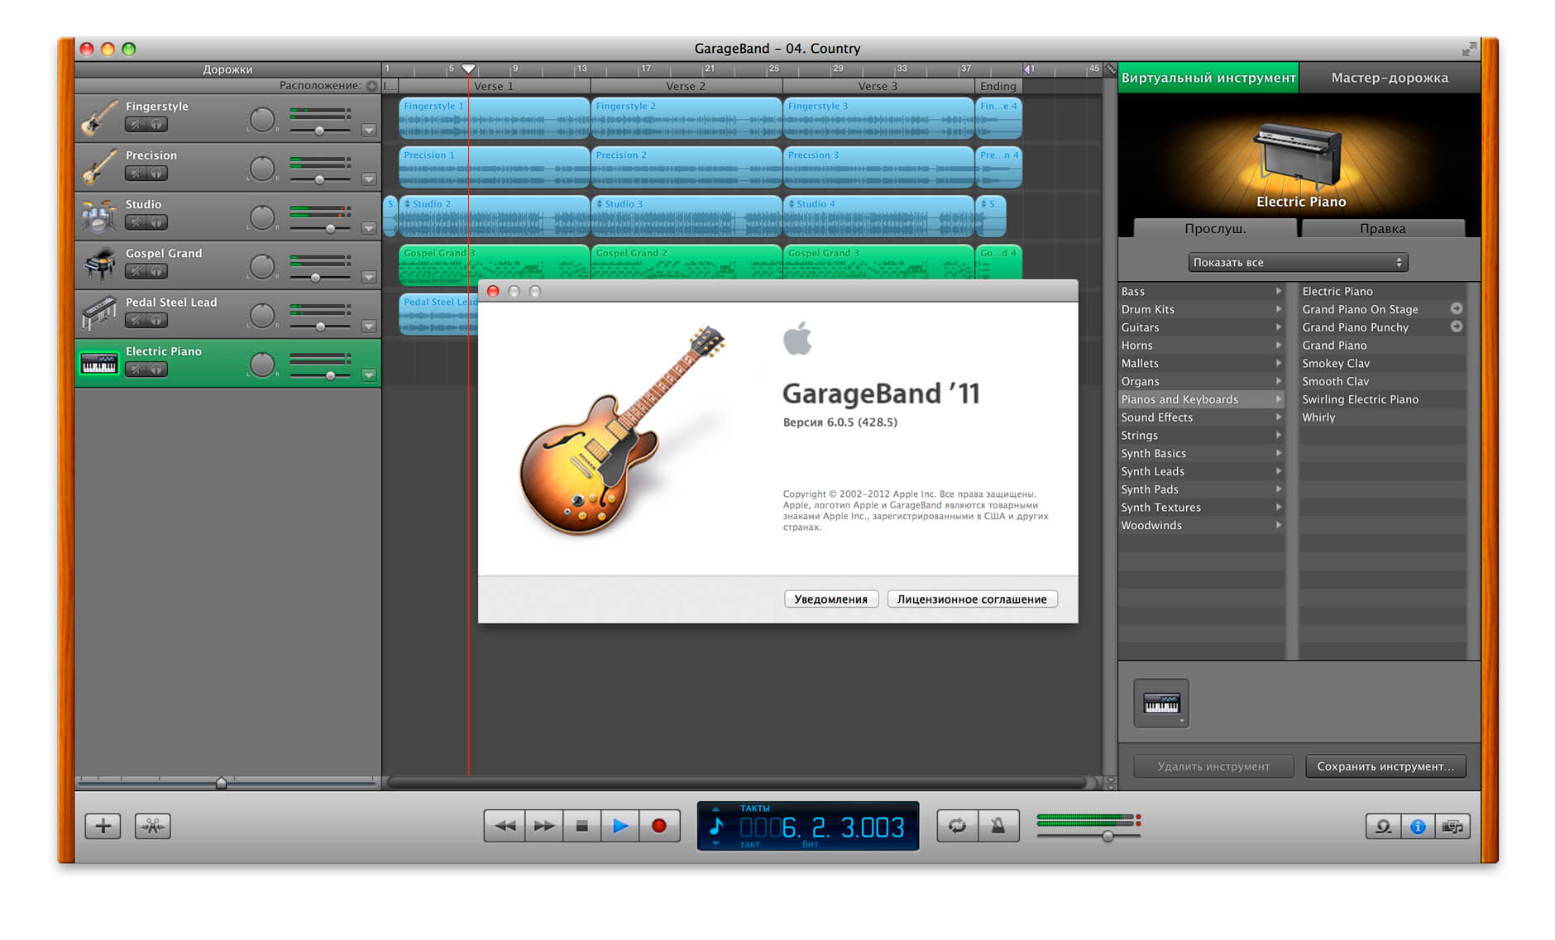Click the Gospel Grand piano track icon

point(98,265)
